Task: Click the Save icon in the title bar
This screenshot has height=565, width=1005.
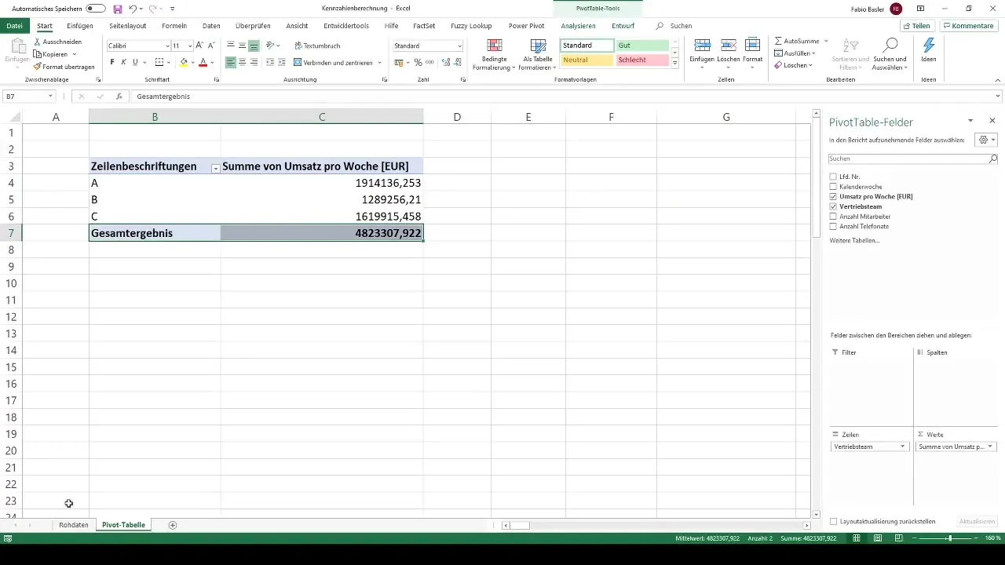Action: pos(118,8)
